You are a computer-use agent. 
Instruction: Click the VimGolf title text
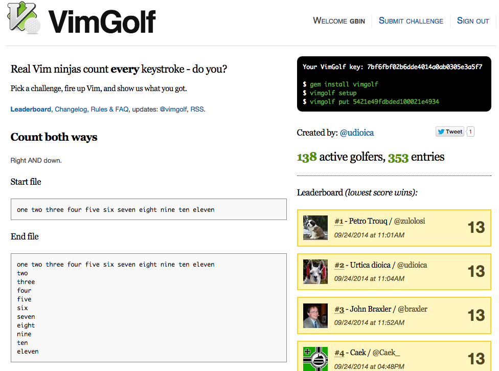click(x=102, y=21)
